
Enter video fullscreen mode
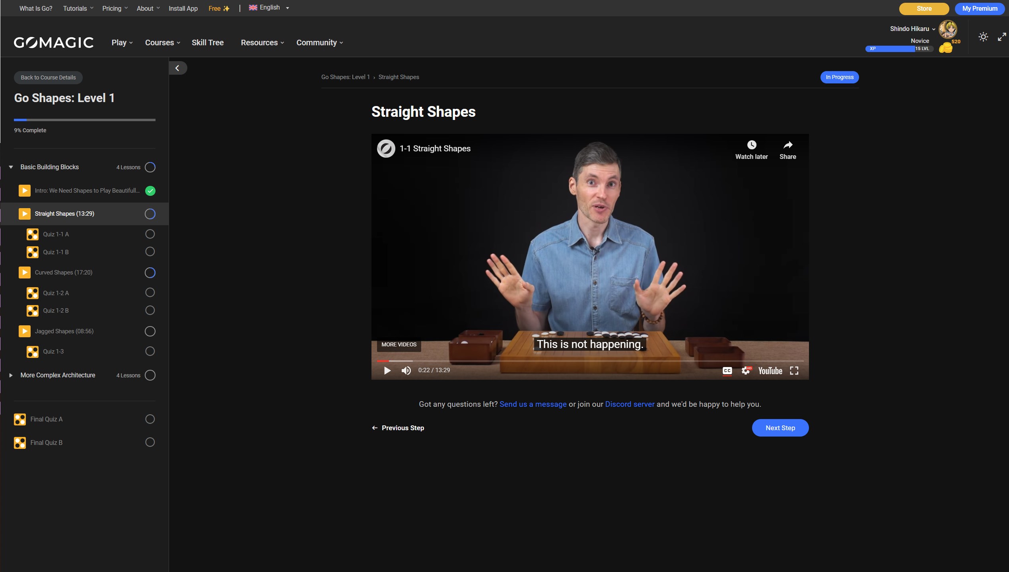794,371
